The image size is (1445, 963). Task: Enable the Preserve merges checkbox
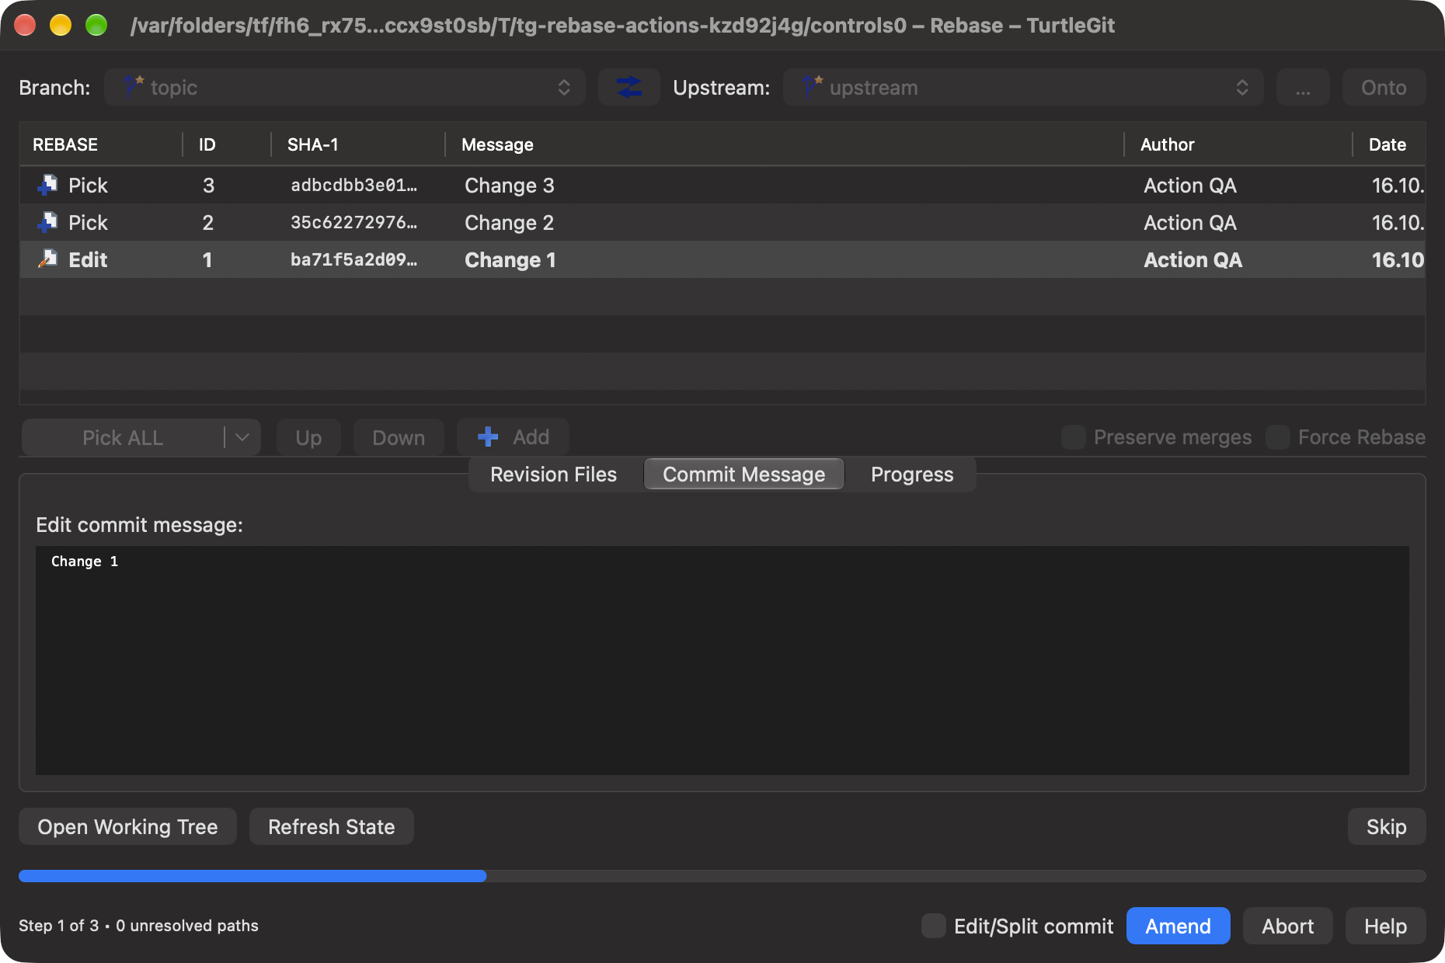(x=1074, y=437)
